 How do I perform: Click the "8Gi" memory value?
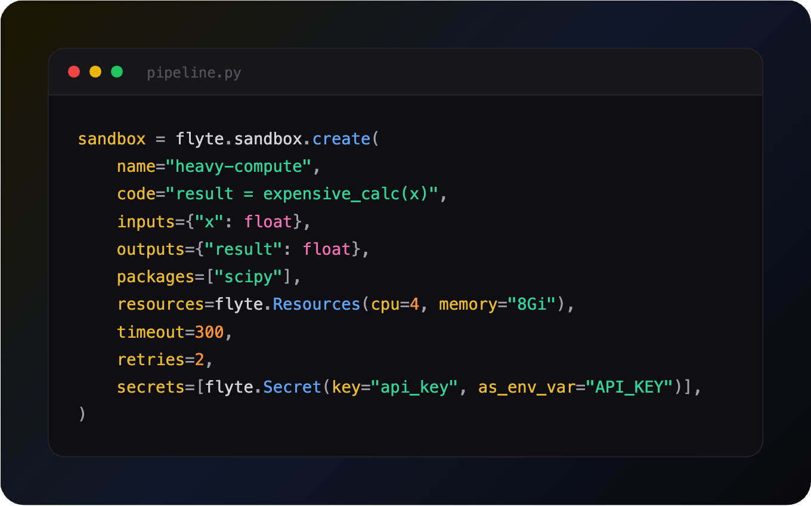coord(532,304)
